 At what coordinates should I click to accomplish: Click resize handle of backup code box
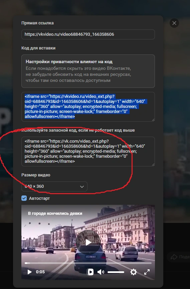click(x=153, y=165)
